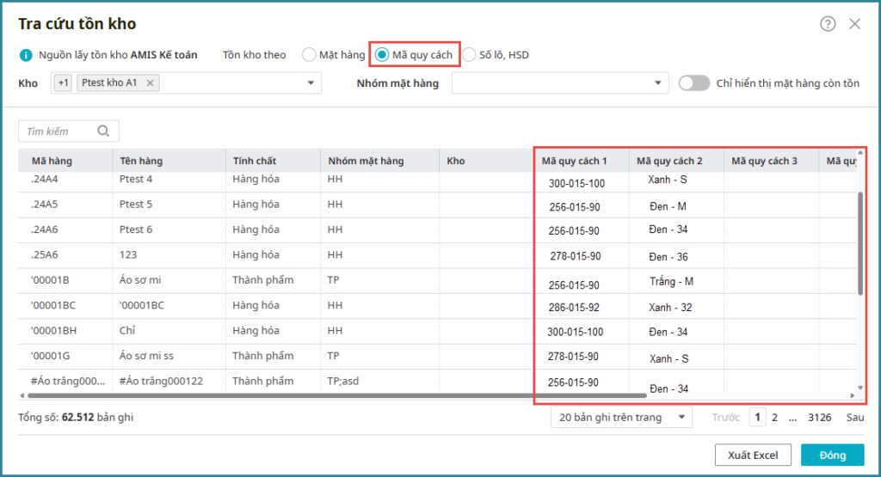The image size is (881, 477).
Task: Click the Xuất Excel button
Action: 753,456
